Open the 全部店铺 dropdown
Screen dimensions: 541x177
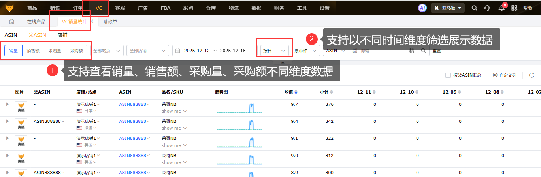point(148,51)
